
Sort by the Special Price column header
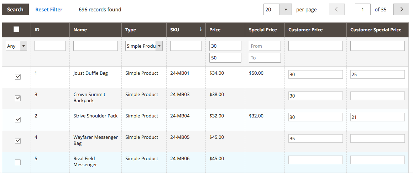click(265, 30)
